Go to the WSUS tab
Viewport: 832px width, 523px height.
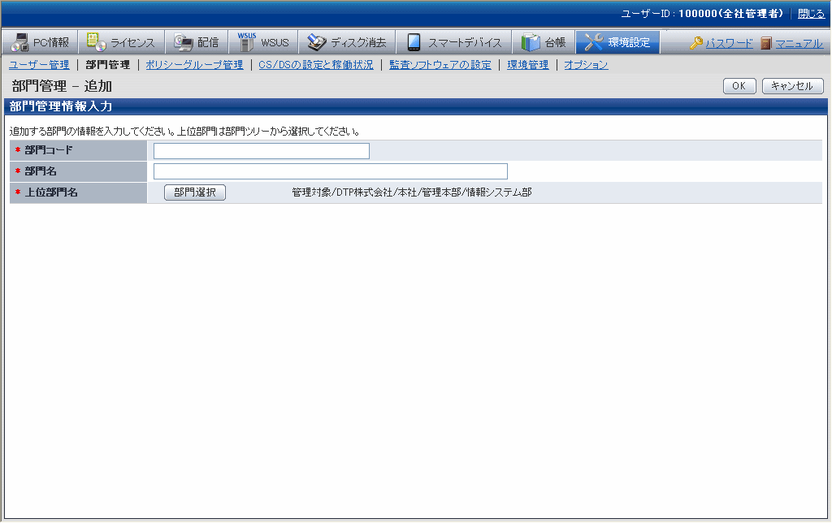[x=263, y=42]
